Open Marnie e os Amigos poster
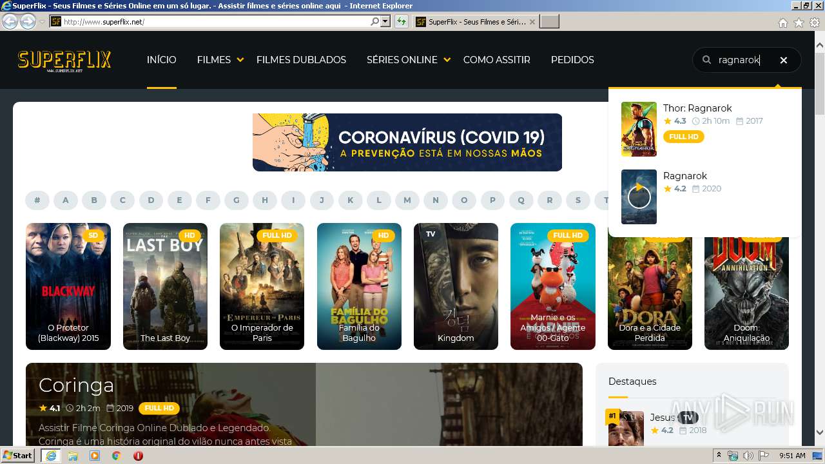This screenshot has width=825, height=464. click(553, 286)
